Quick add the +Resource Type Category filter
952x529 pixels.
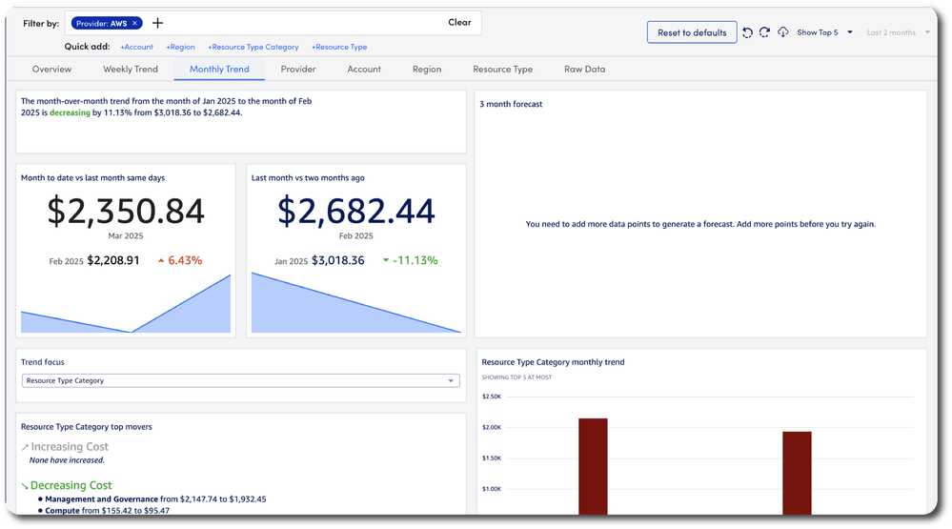tap(253, 47)
